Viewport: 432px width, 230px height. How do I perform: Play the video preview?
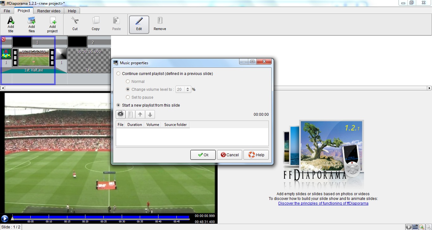click(x=5, y=219)
